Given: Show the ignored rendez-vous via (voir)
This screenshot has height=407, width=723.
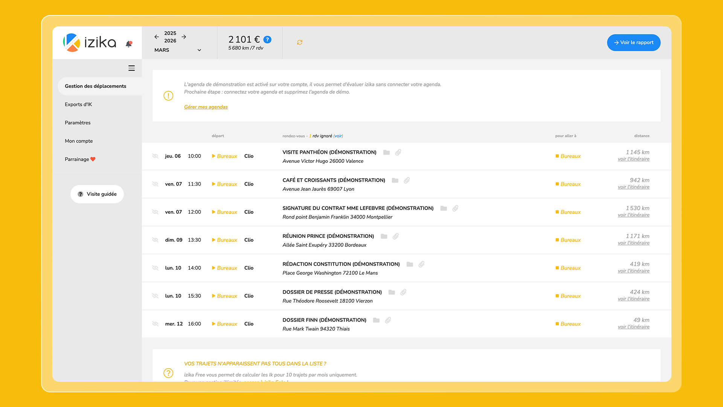Looking at the screenshot, I should click(x=338, y=136).
